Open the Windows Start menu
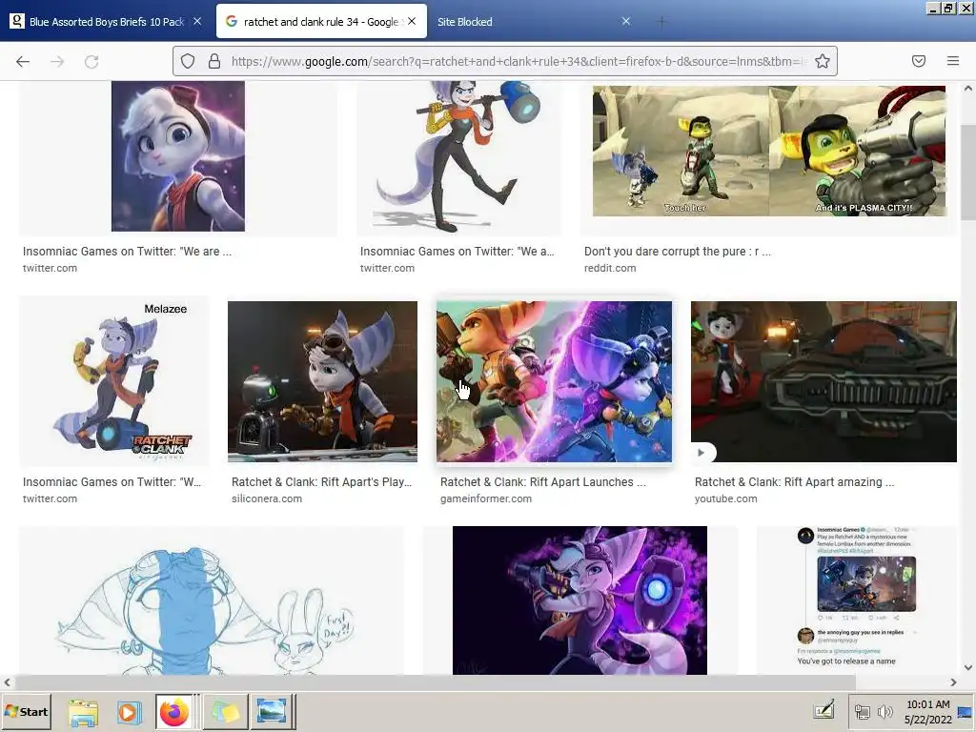This screenshot has height=732, width=976. [x=27, y=711]
